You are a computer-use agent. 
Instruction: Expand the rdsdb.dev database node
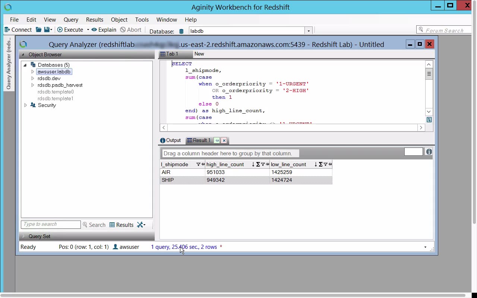pos(33,78)
